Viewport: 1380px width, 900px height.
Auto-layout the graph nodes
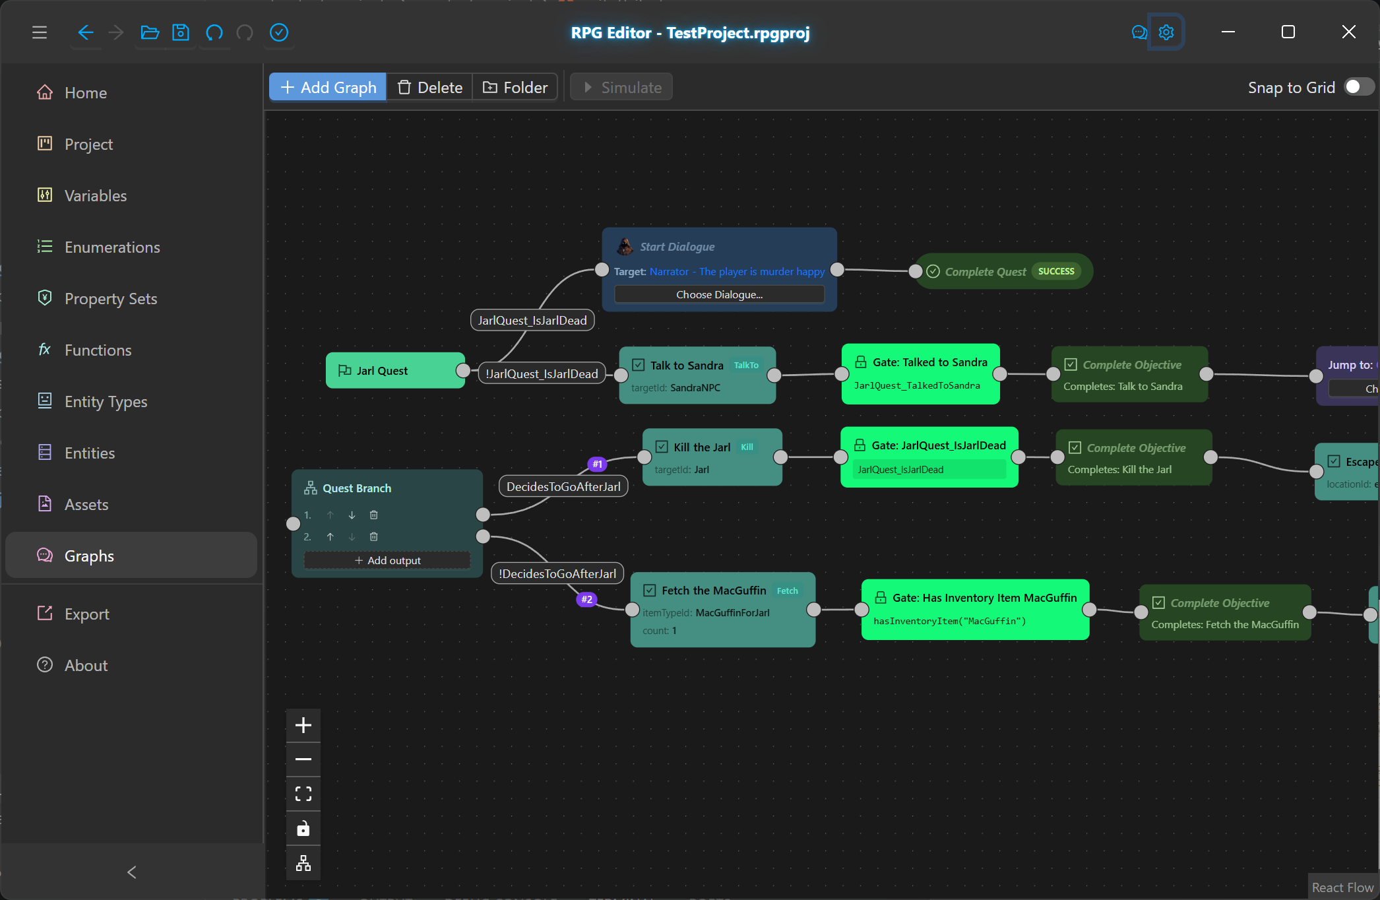303,862
